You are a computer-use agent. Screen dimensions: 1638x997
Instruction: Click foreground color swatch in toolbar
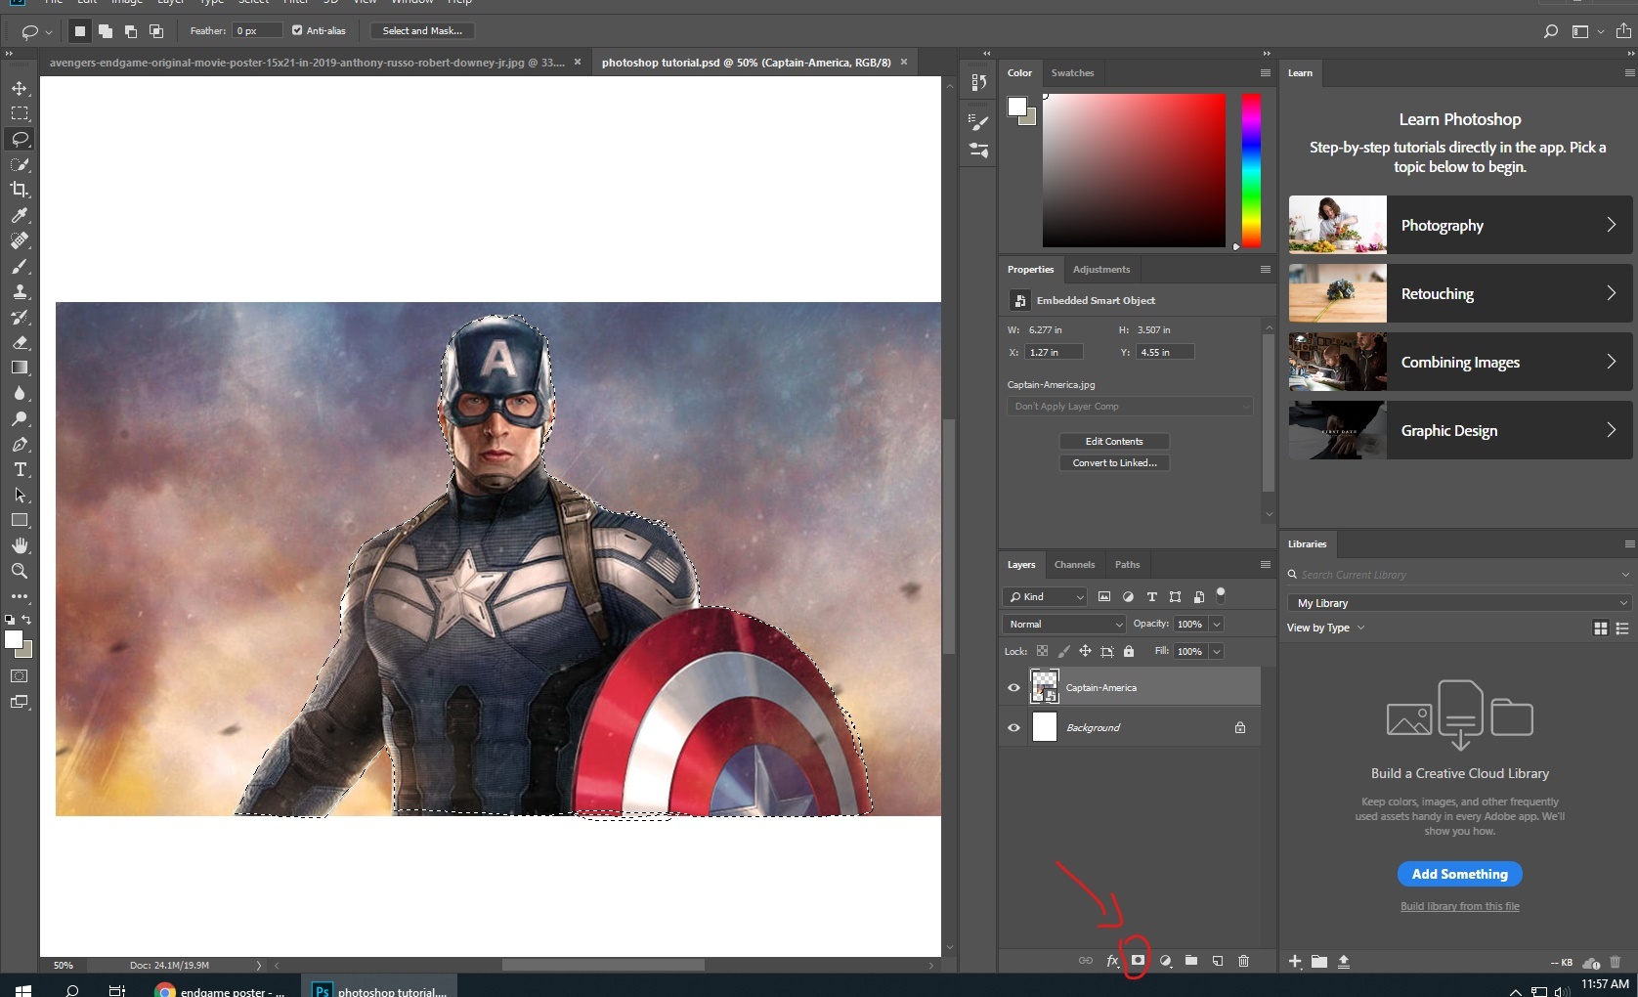click(14, 639)
